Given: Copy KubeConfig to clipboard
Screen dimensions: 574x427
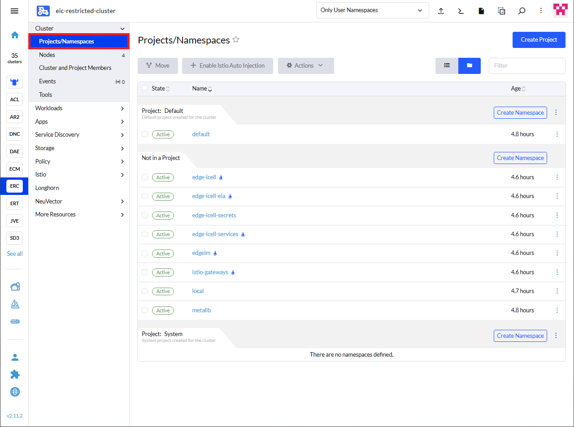Looking at the screenshot, I should click(x=501, y=11).
